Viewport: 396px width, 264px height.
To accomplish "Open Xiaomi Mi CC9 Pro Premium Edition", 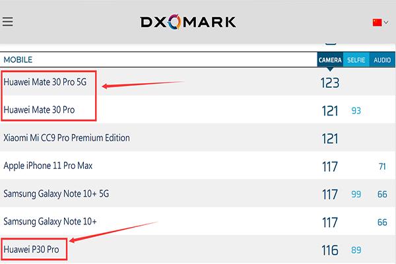I will click(67, 138).
